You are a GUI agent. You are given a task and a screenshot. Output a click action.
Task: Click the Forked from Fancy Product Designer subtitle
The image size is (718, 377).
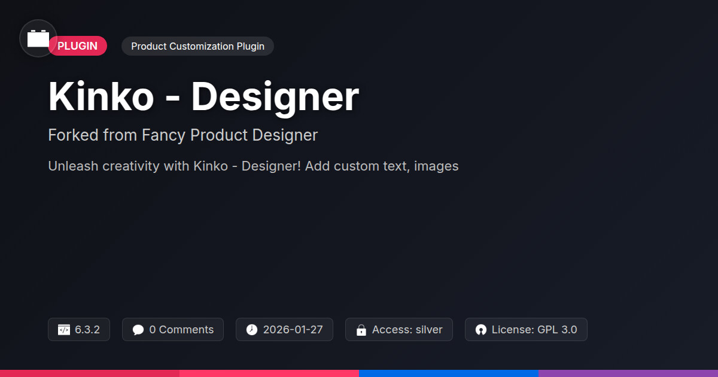click(182, 135)
